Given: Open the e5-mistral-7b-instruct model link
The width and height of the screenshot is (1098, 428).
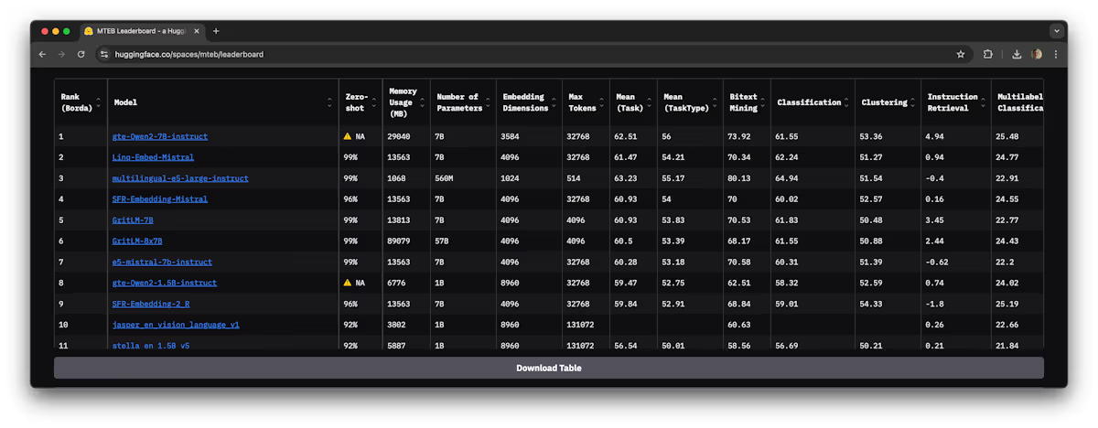Looking at the screenshot, I should 162,262.
